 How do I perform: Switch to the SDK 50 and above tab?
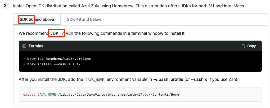pos(37,19)
